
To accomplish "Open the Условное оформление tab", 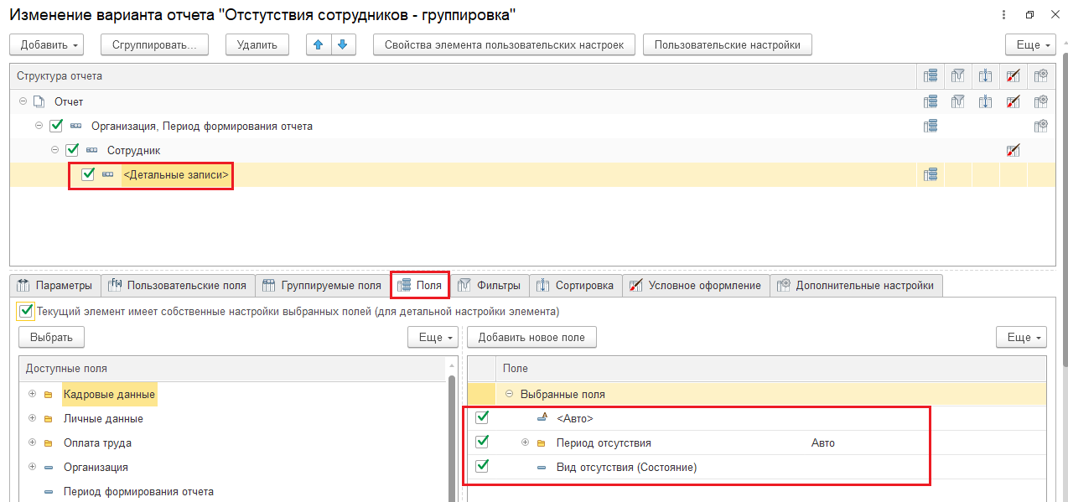I will tap(695, 285).
